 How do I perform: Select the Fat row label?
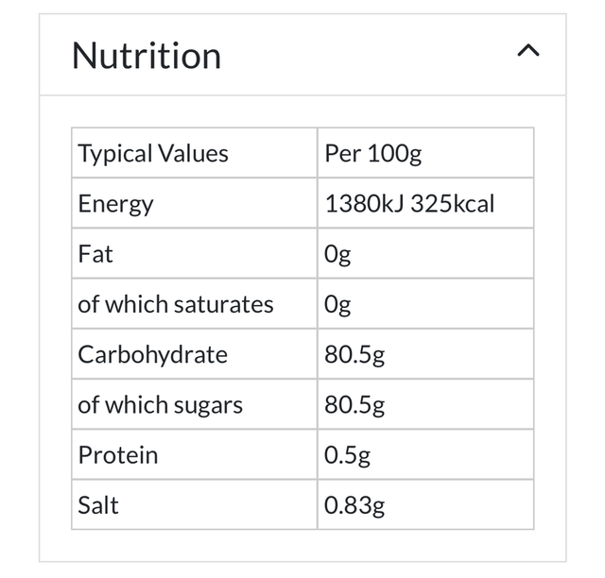coord(95,254)
